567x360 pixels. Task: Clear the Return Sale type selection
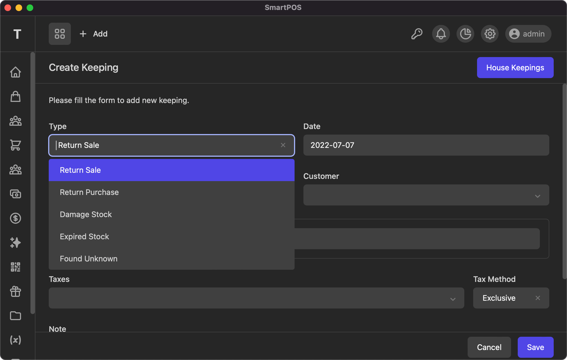(x=283, y=145)
